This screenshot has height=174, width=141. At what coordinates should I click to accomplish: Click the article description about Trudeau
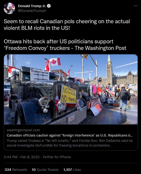click(70, 143)
